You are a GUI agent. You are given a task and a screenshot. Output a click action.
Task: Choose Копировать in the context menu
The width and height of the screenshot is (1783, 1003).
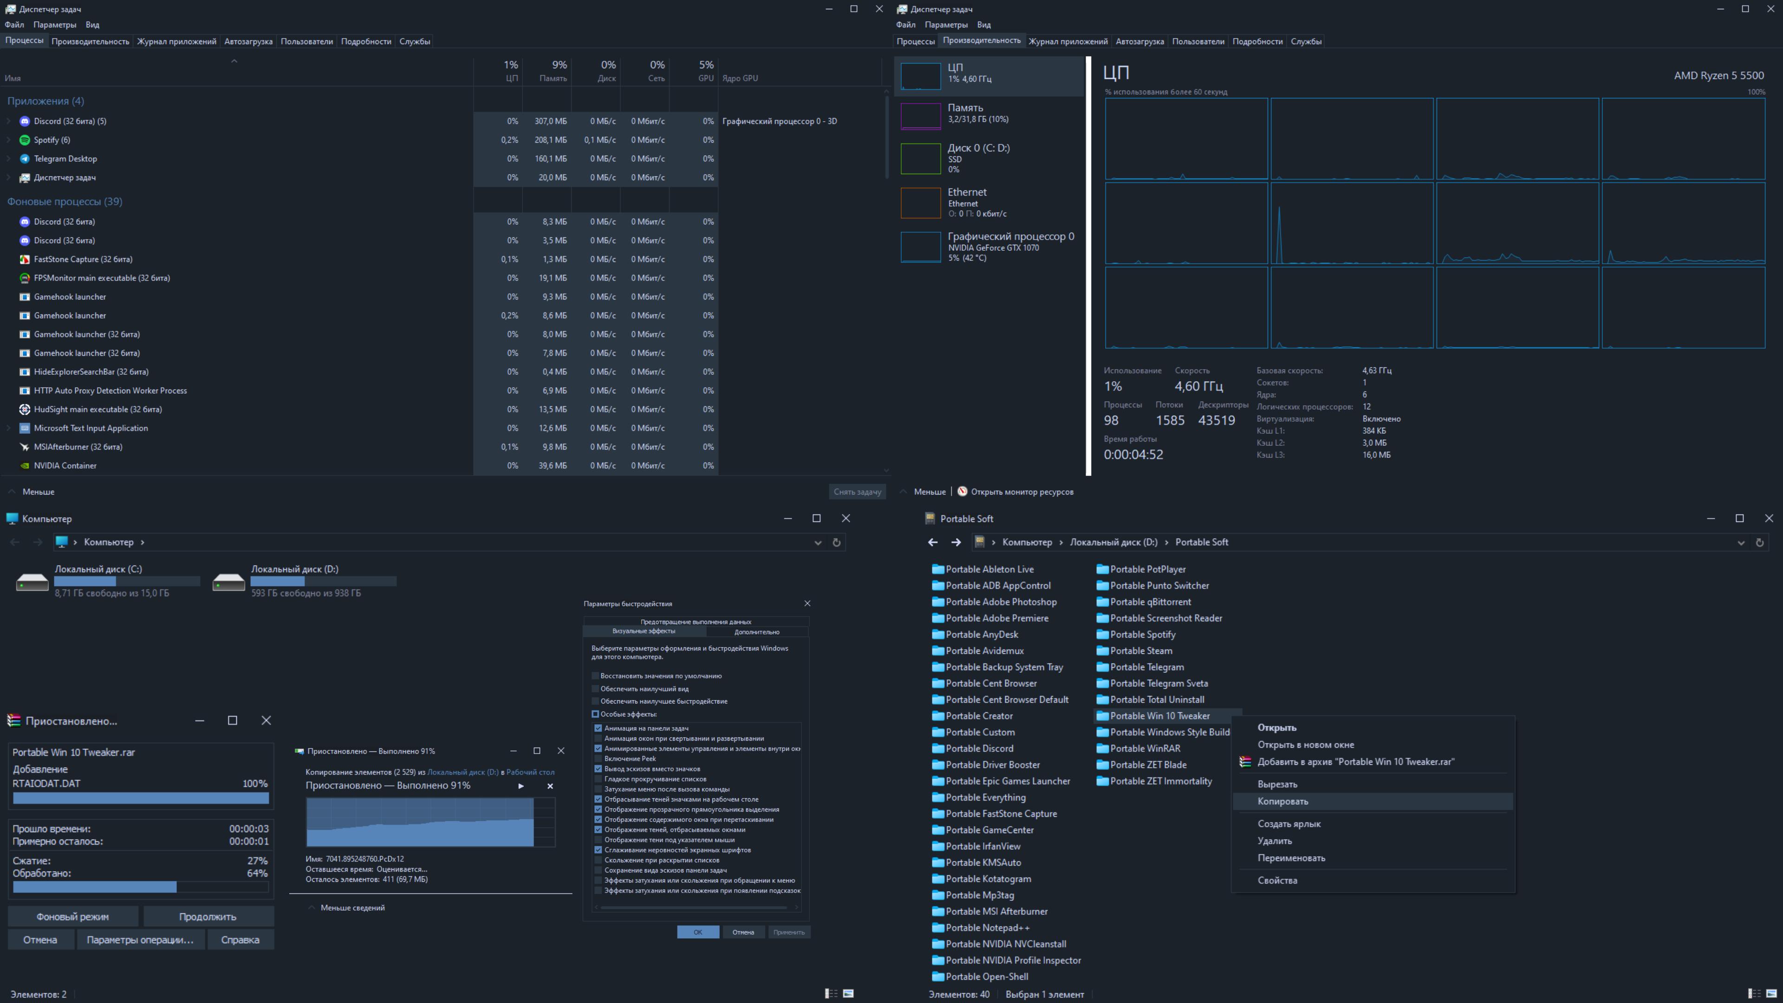coord(1373,801)
